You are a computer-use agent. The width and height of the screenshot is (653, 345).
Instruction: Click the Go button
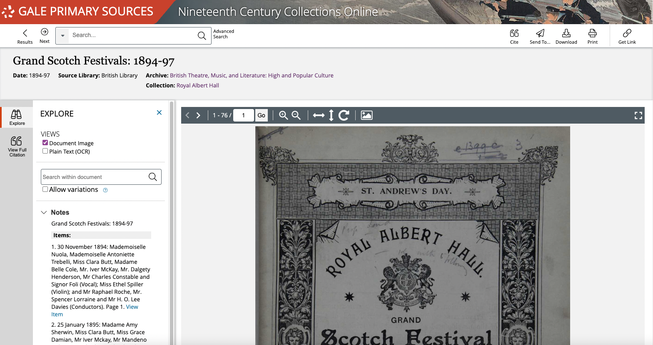point(261,115)
